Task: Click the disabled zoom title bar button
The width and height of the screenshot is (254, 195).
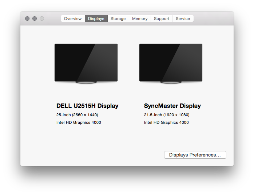Action: tap(42, 19)
